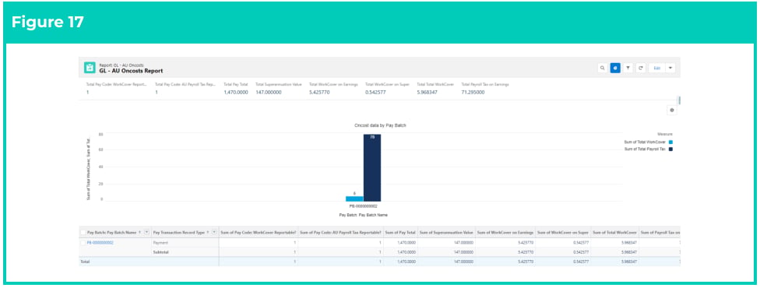Click the Sum of Pay Total column header
Viewport: 760px width, 288px height.
pyautogui.click(x=400, y=233)
